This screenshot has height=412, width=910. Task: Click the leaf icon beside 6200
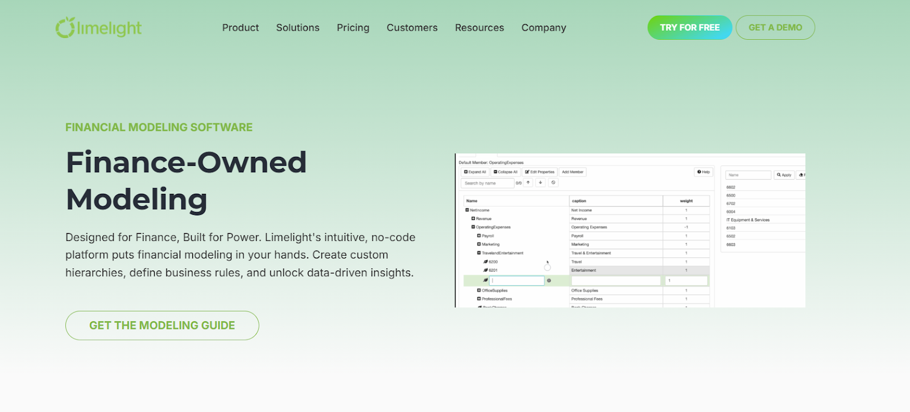[x=486, y=262]
